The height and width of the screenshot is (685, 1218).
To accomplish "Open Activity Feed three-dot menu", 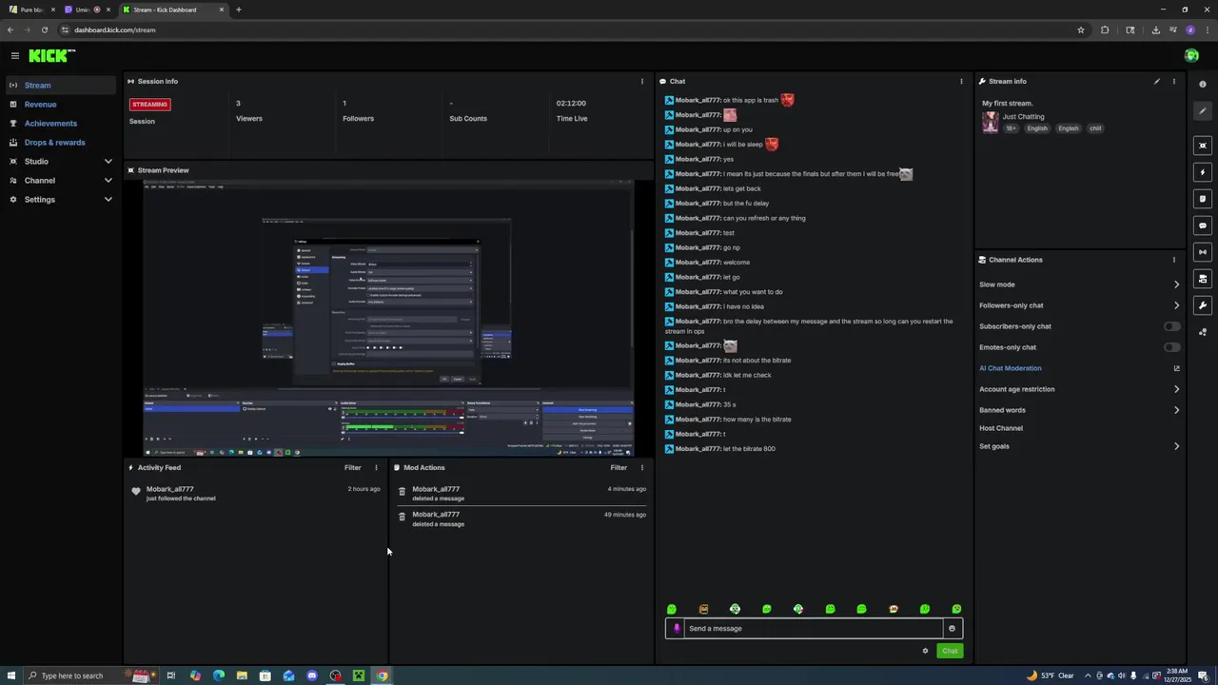I will pos(376,468).
